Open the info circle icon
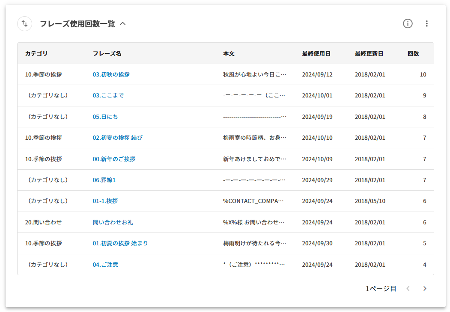Image resolution: width=450 pixels, height=312 pixels. [408, 24]
